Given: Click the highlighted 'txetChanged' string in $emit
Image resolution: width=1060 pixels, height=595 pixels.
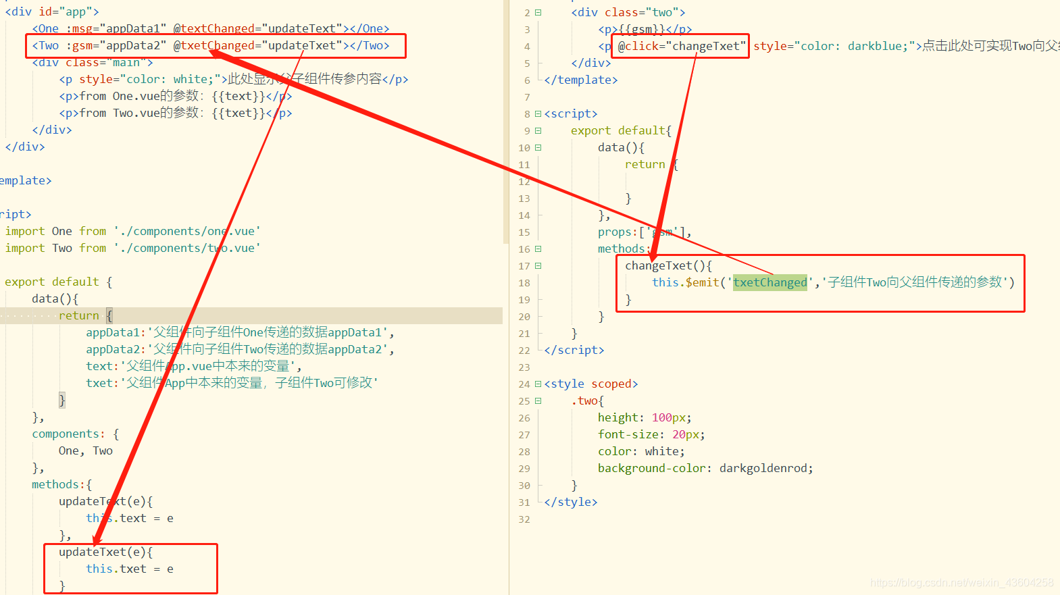Looking at the screenshot, I should pyautogui.click(x=770, y=282).
